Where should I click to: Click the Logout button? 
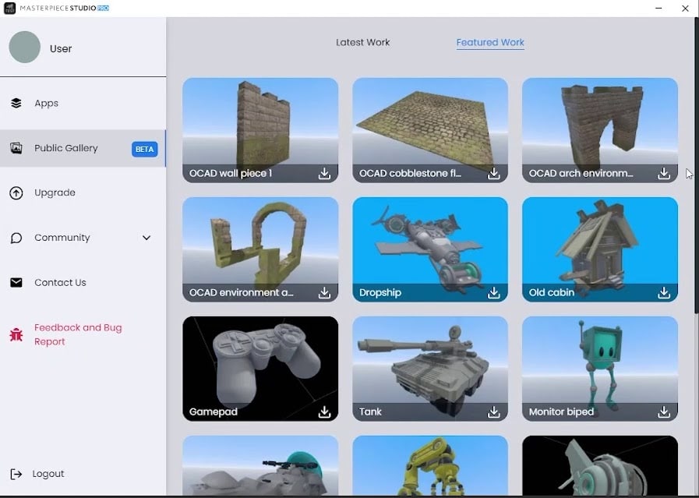coord(48,473)
